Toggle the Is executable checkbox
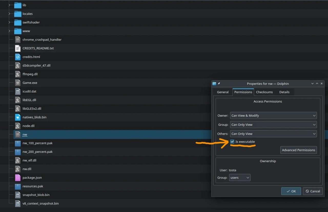The image size is (328, 212). [x=232, y=142]
